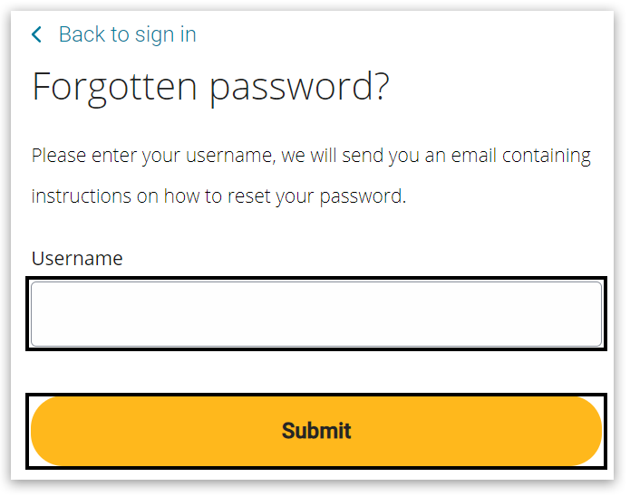Click the email containing phrase in instructions
This screenshot has height=496, width=630.
coord(520,156)
